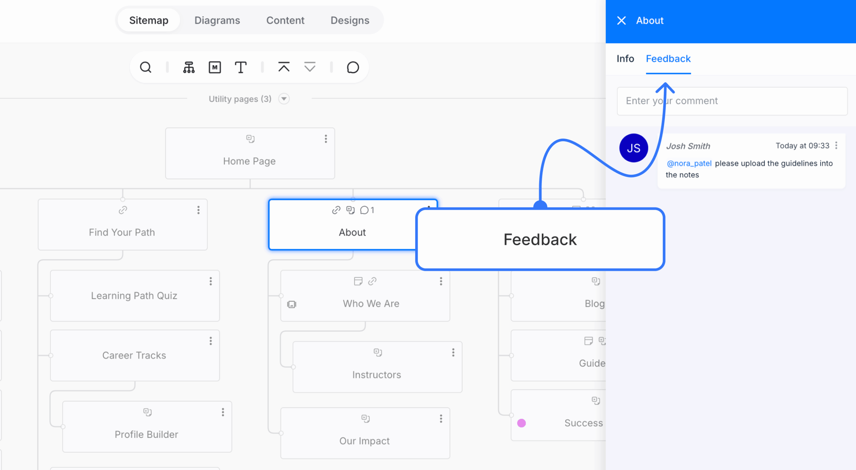856x470 pixels.
Task: Open the M markdown box tool
Action: pyautogui.click(x=215, y=67)
